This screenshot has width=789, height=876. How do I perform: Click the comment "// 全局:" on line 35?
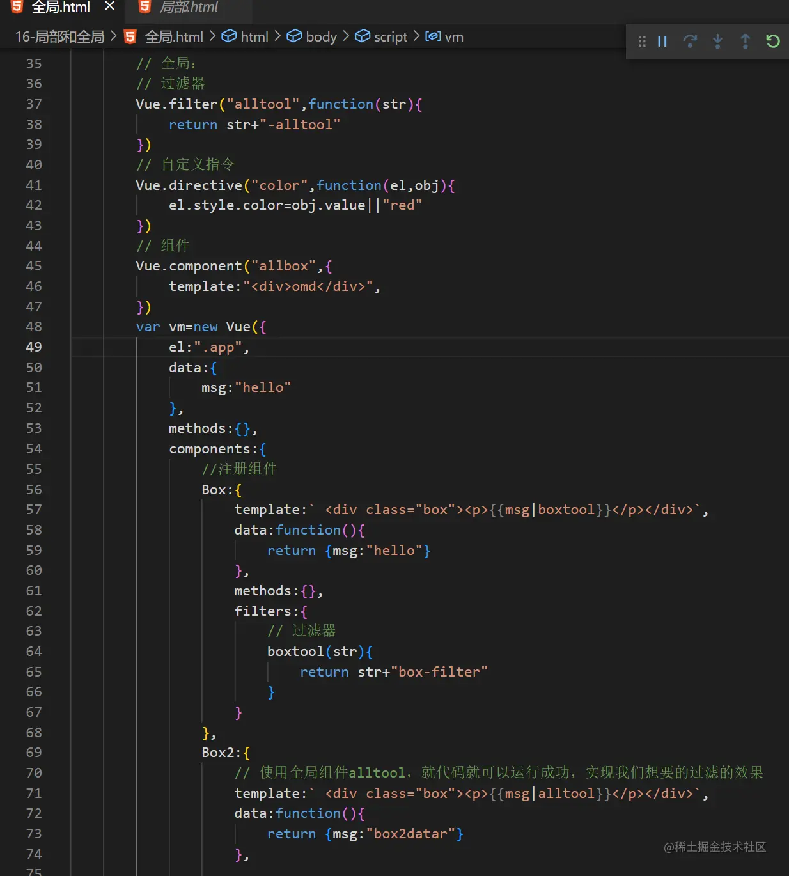point(166,63)
